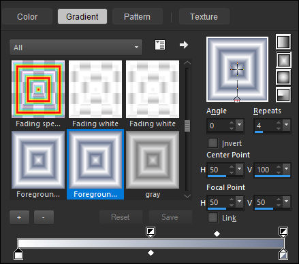Select the Fading spectrum gradient thumbnail

click(x=38, y=89)
